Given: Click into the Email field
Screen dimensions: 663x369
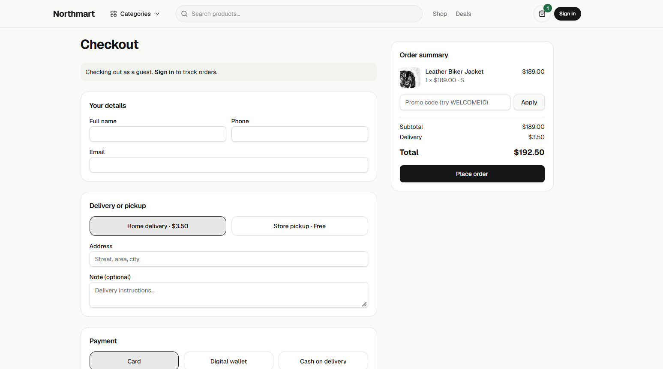Looking at the screenshot, I should [x=228, y=165].
